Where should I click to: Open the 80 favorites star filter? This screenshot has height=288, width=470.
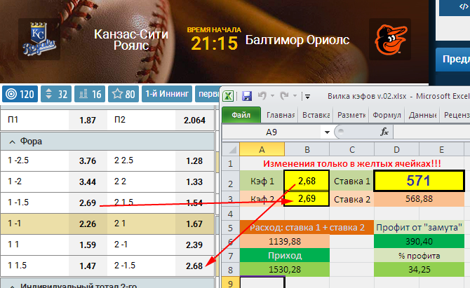pyautogui.click(x=123, y=94)
